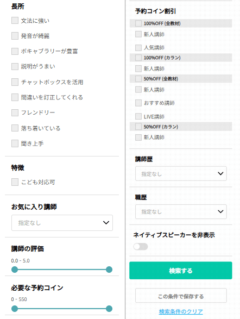This screenshot has height=319, width=240.
Task: Click the 検索する button
Action: tap(181, 271)
